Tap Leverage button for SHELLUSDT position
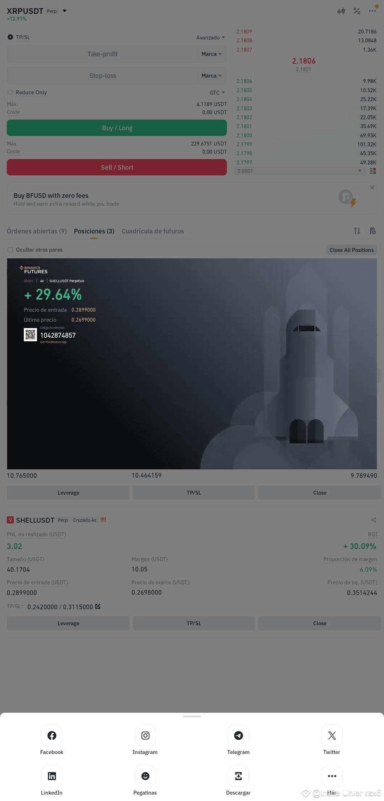384x801 pixels. coord(68,623)
